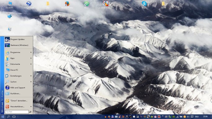Open Task View from the taskbar
The image size is (212, 119).
pyautogui.click(x=14, y=117)
